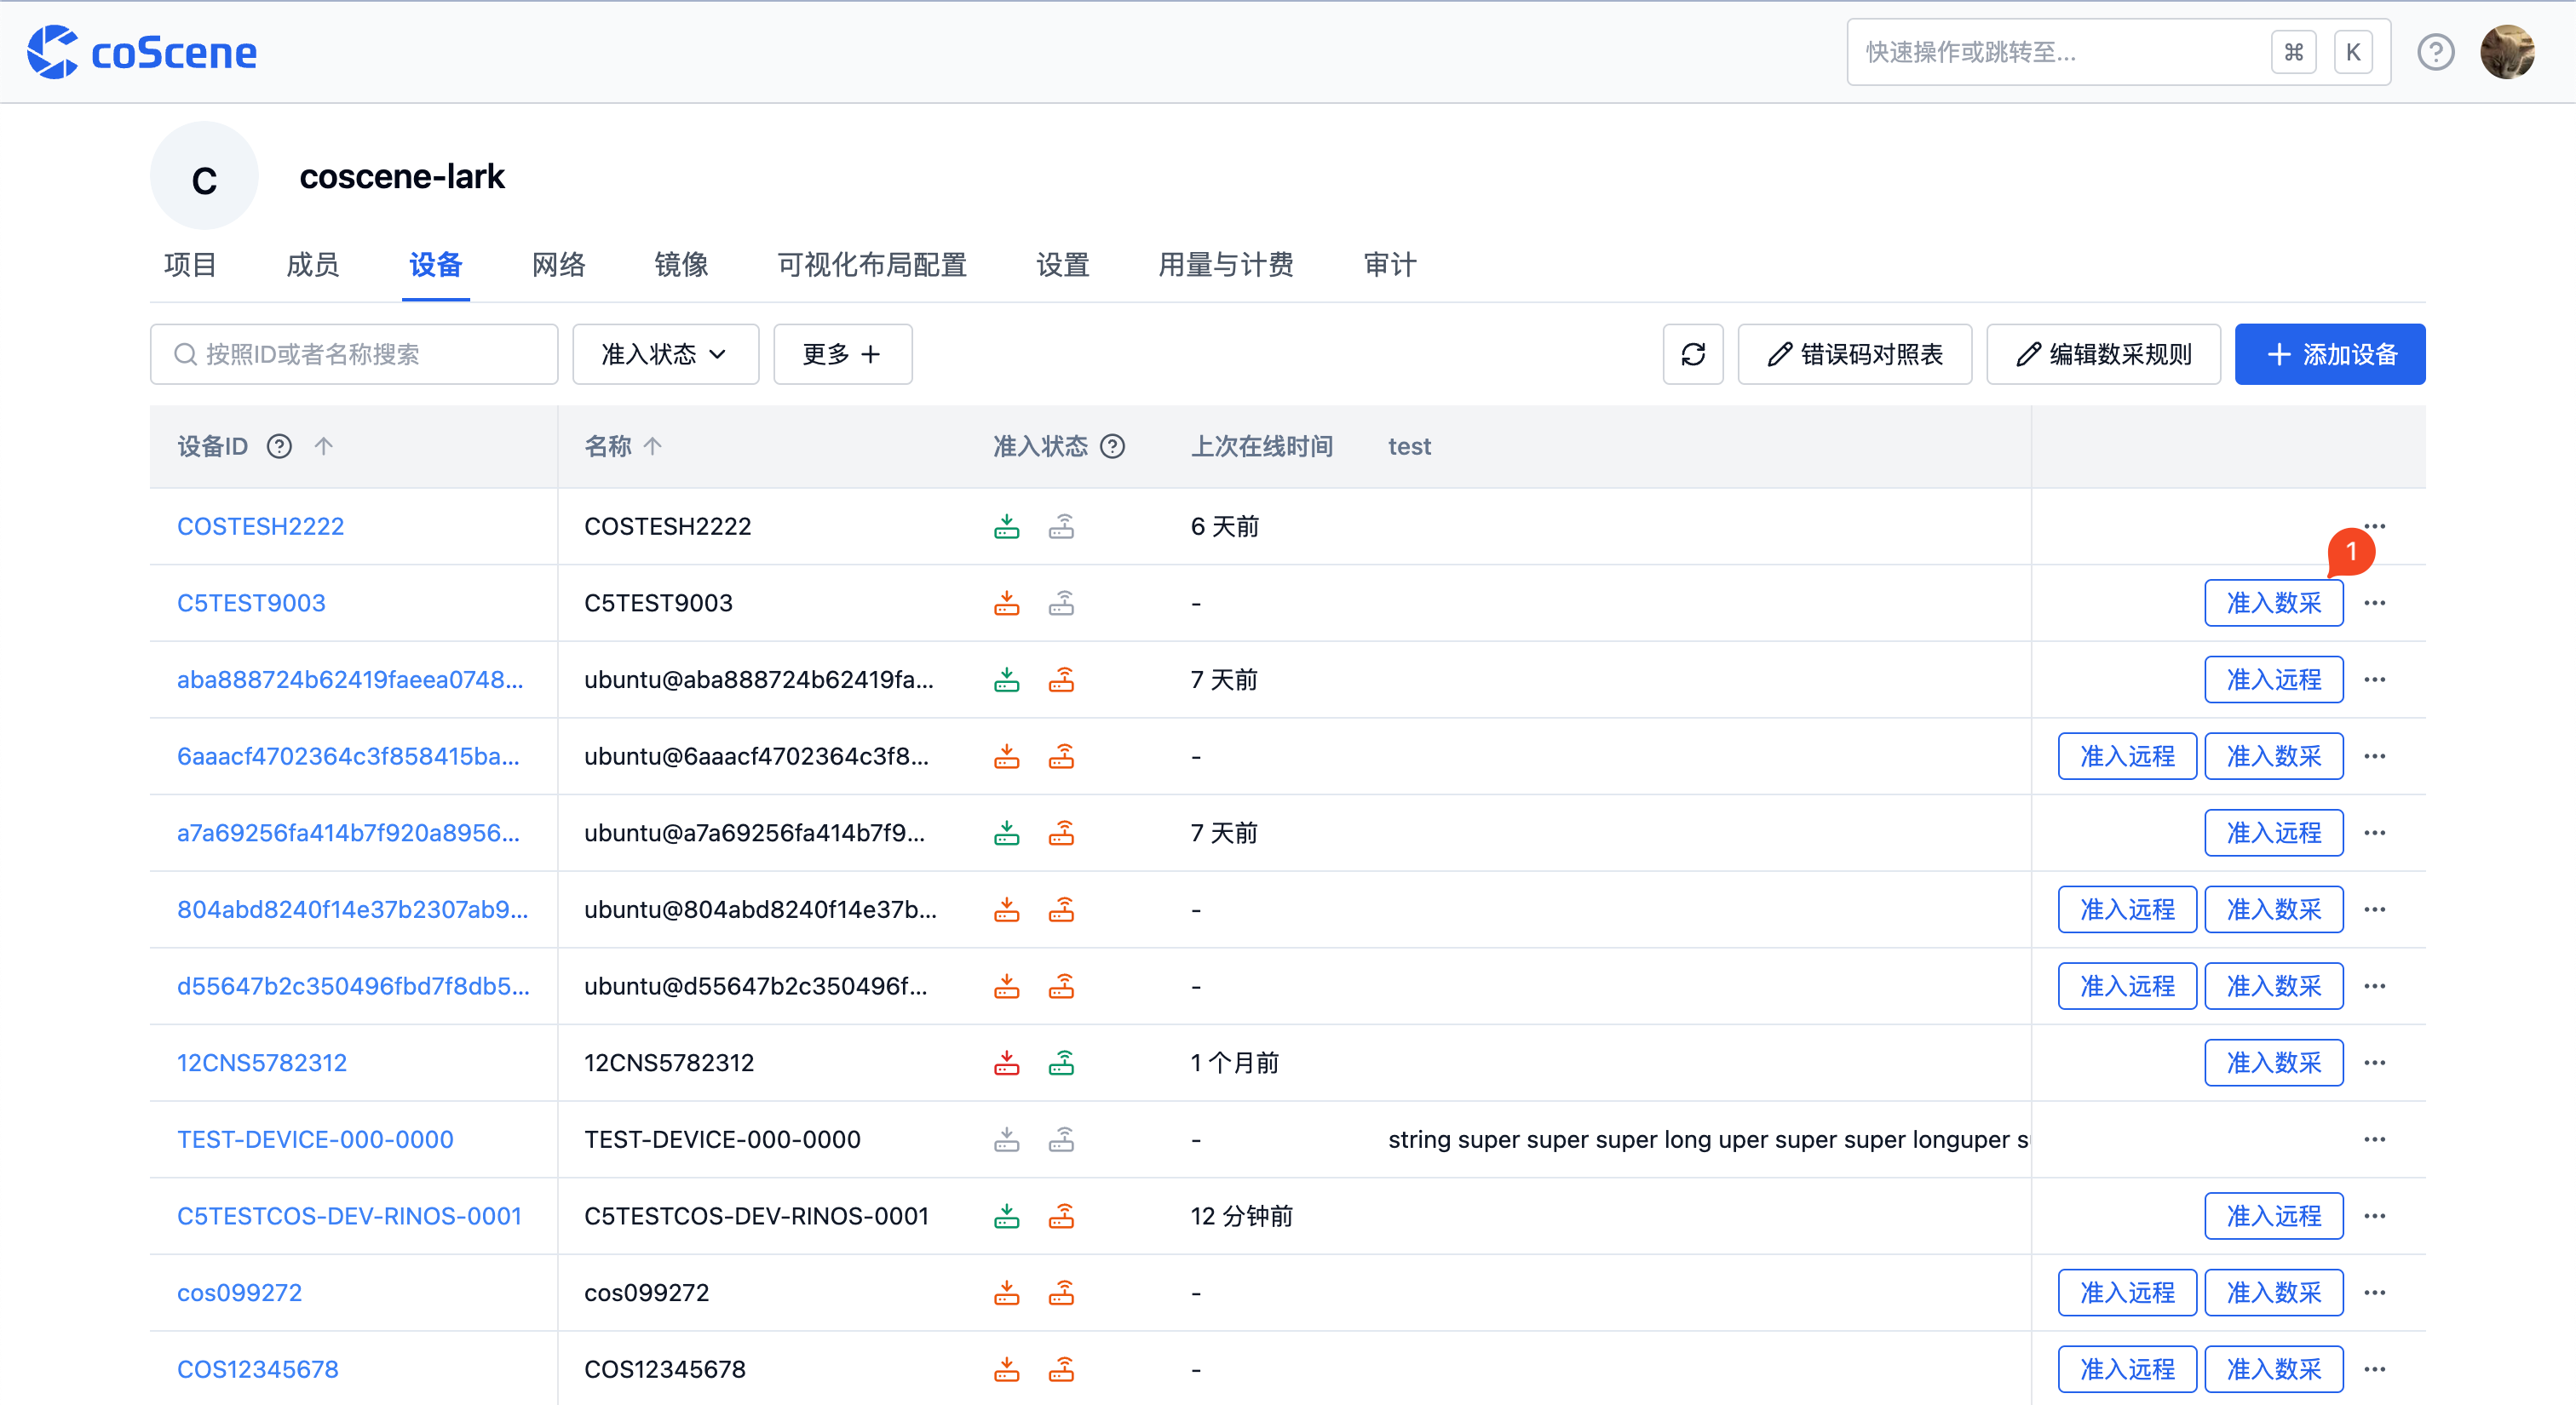The image size is (2576, 1405).
Task: Open more options for d55647b2c350496f row
Action: (x=2374, y=986)
